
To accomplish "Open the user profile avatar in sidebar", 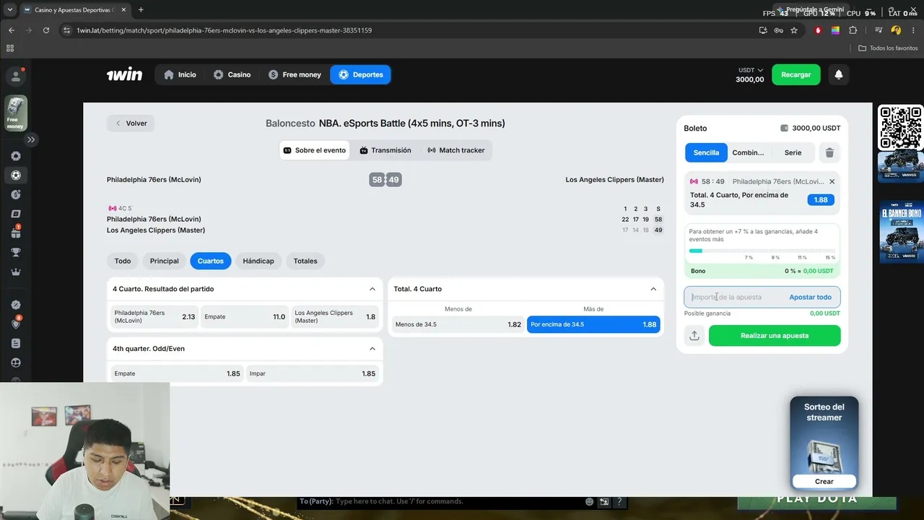I will click(15, 77).
